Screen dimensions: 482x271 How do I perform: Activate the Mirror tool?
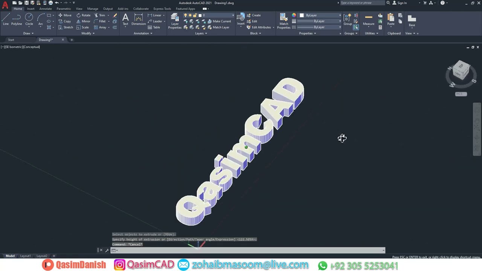coord(83,21)
